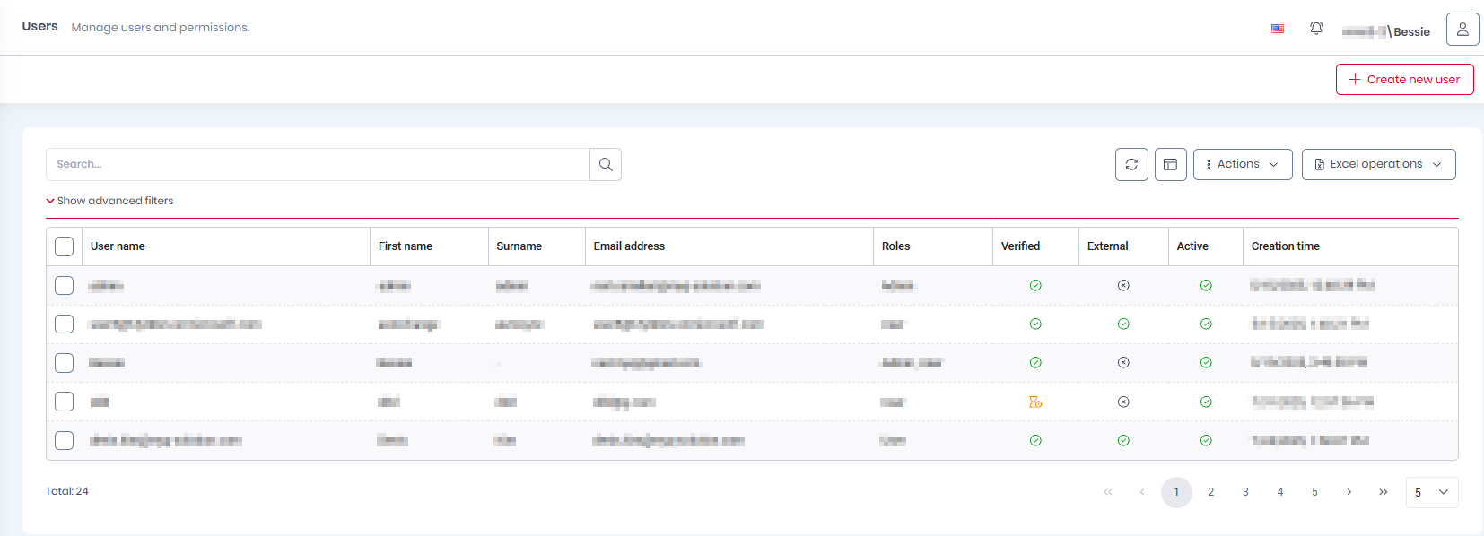Open the column layout icon button

(1170, 165)
